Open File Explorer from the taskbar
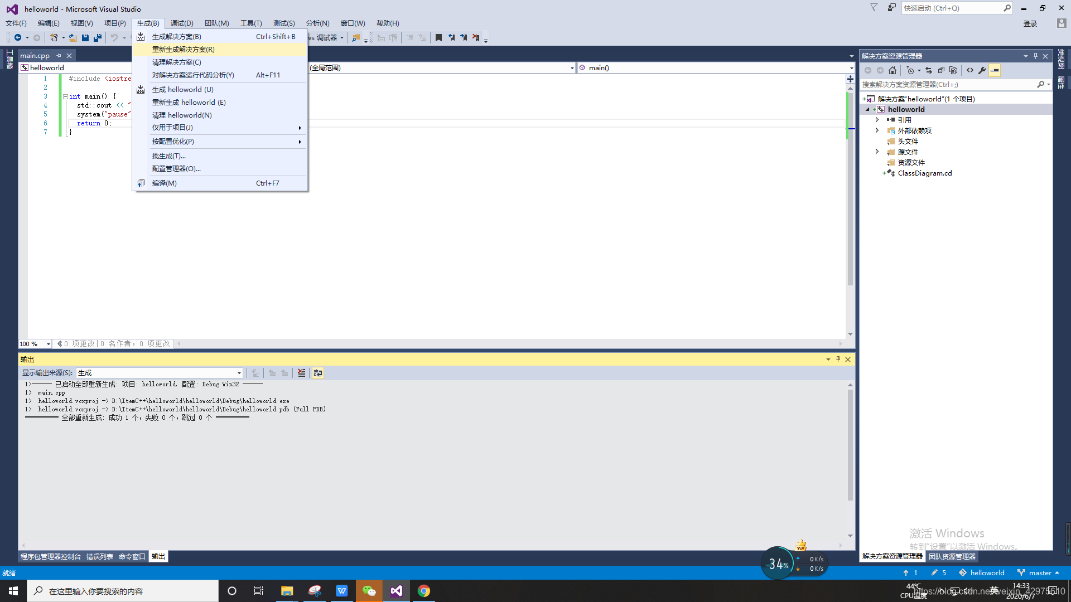 [287, 591]
